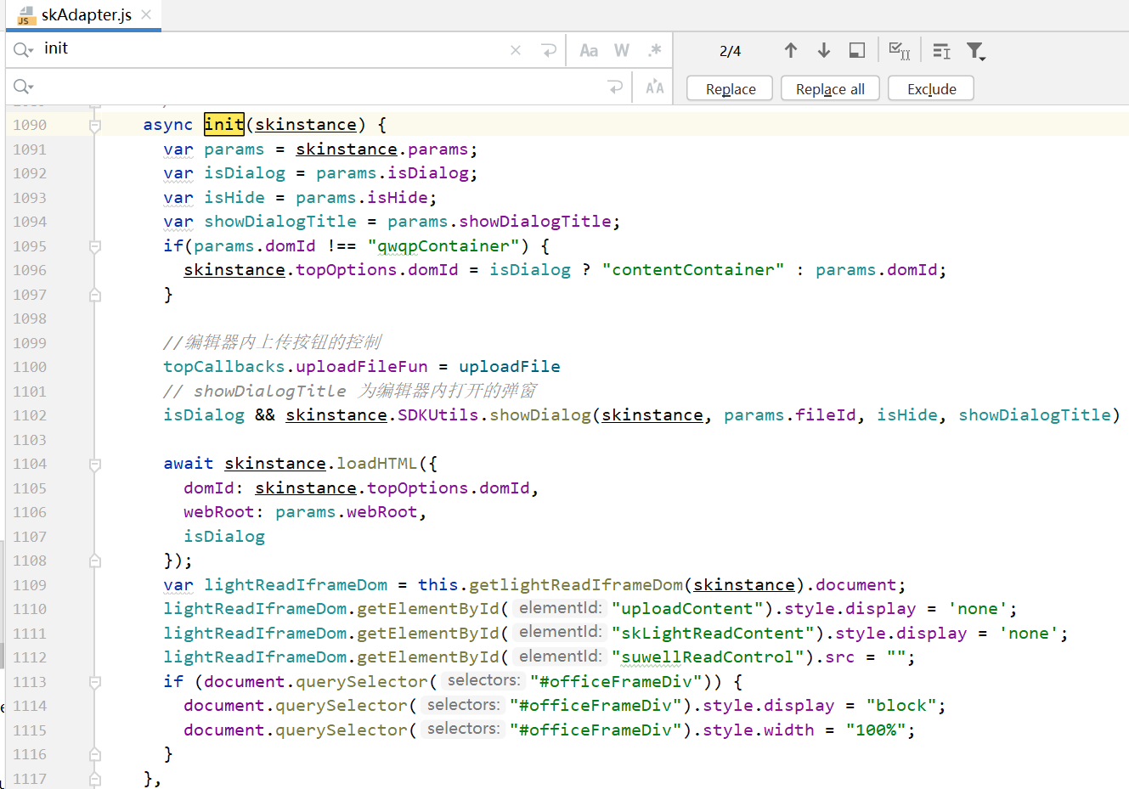Go to next occurrence down arrow
Image resolution: width=1129 pixels, height=789 pixels.
823,51
